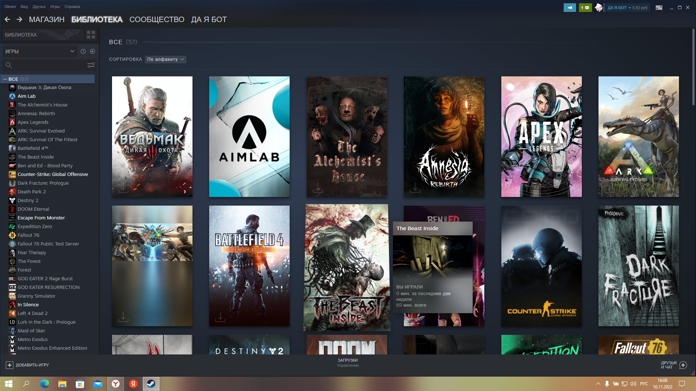The image size is (696, 391).
Task: Select In Silence in sidebar list
Action: click(28, 305)
